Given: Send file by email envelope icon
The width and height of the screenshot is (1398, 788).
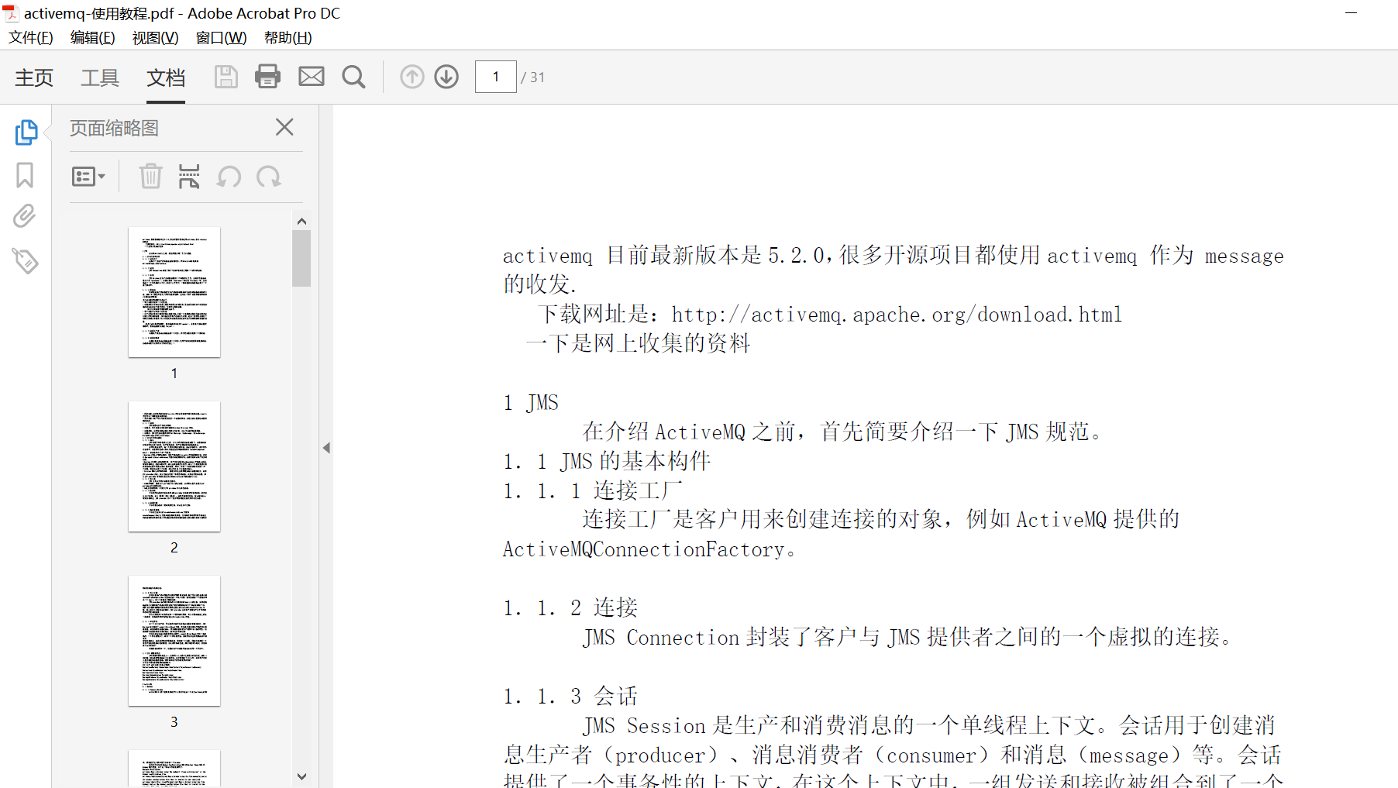Looking at the screenshot, I should [312, 77].
